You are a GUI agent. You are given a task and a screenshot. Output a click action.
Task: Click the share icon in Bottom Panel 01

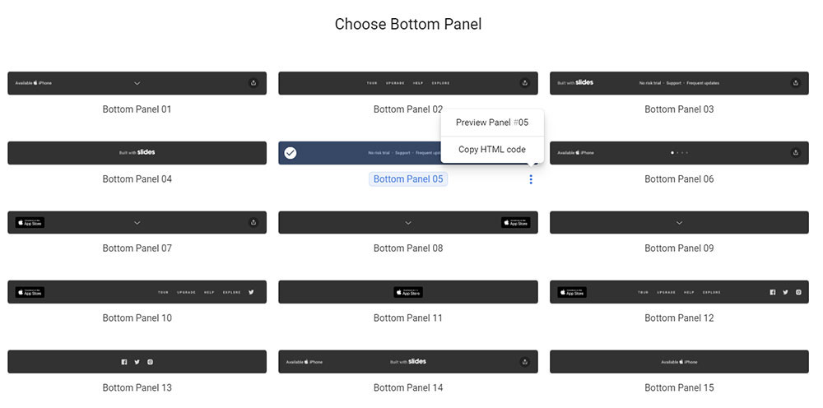click(253, 83)
